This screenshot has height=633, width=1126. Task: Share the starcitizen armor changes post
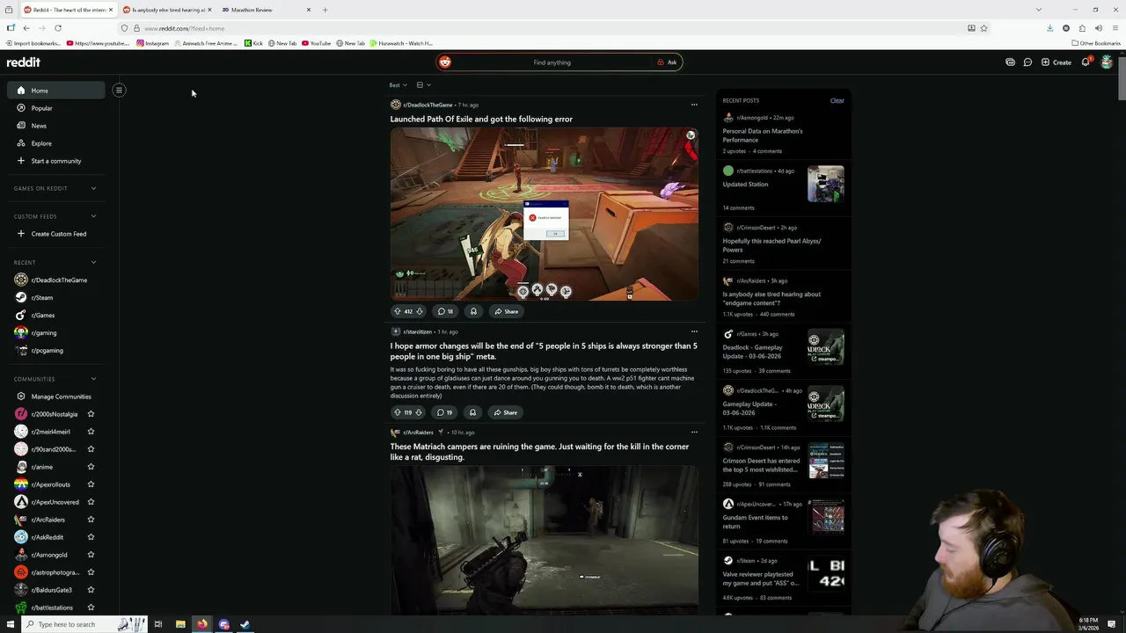tap(505, 412)
